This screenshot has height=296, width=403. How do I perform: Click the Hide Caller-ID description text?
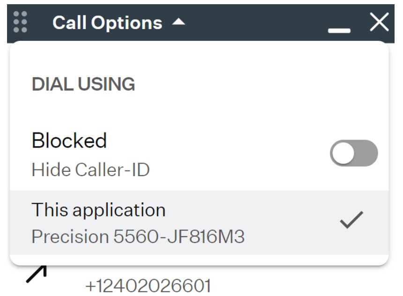click(90, 170)
